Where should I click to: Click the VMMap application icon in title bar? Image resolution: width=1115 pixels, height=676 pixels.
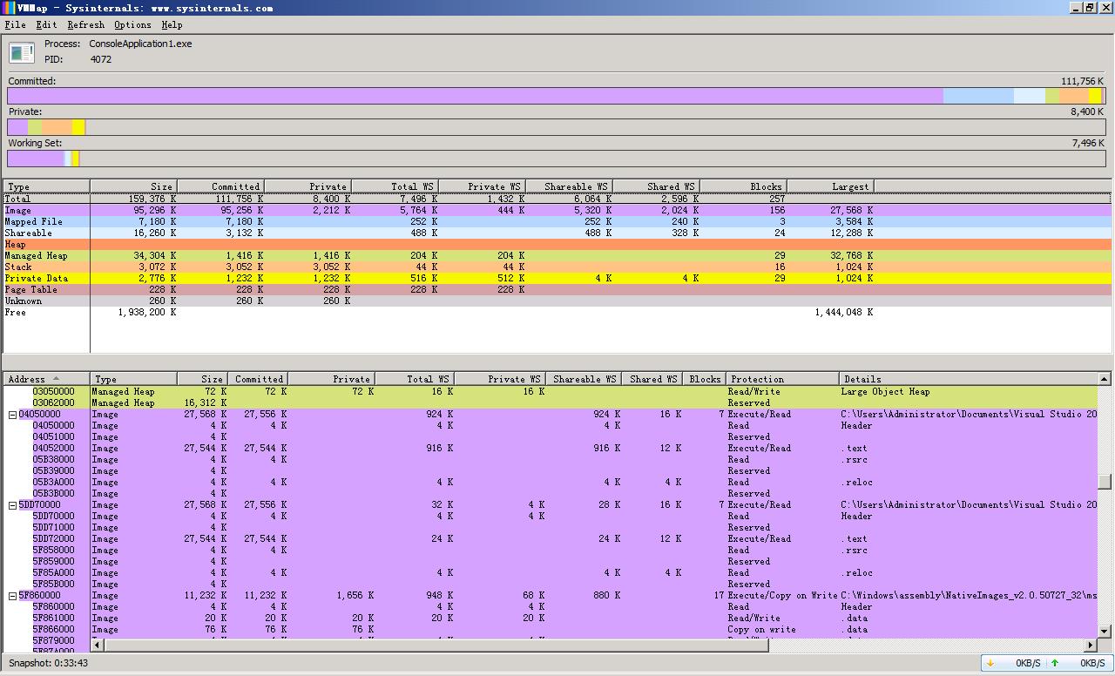(8, 8)
